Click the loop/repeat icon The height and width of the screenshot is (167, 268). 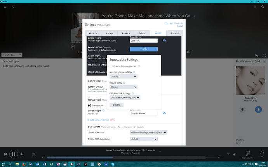click(x=80, y=52)
